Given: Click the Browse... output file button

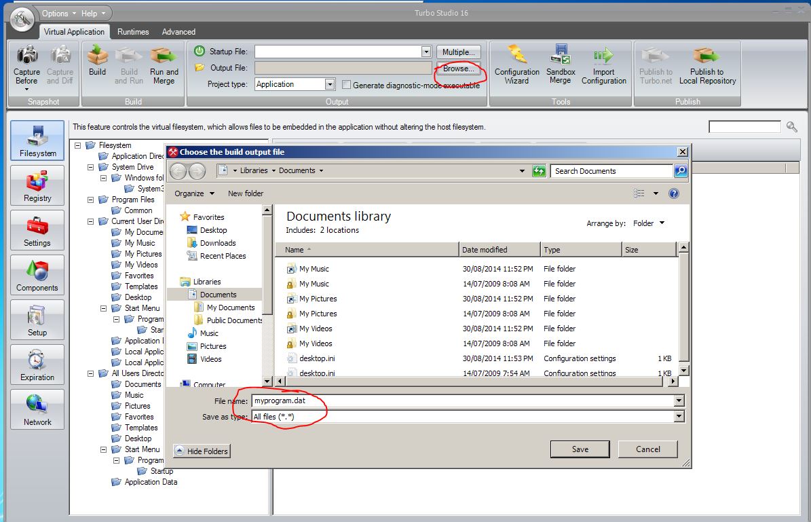Looking at the screenshot, I should 459,69.
